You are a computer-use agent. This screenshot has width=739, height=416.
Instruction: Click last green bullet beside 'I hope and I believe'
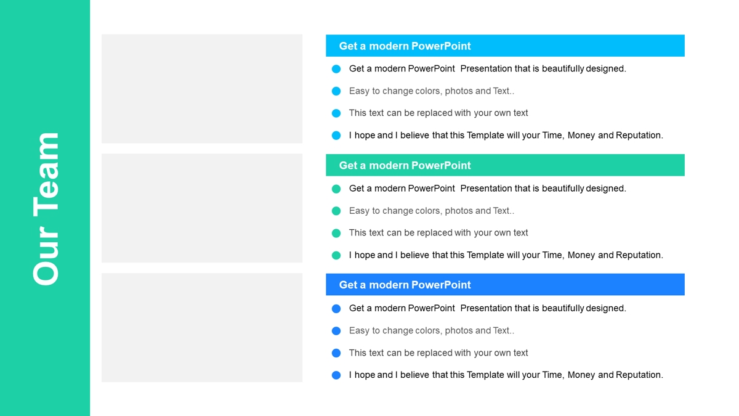[336, 255]
